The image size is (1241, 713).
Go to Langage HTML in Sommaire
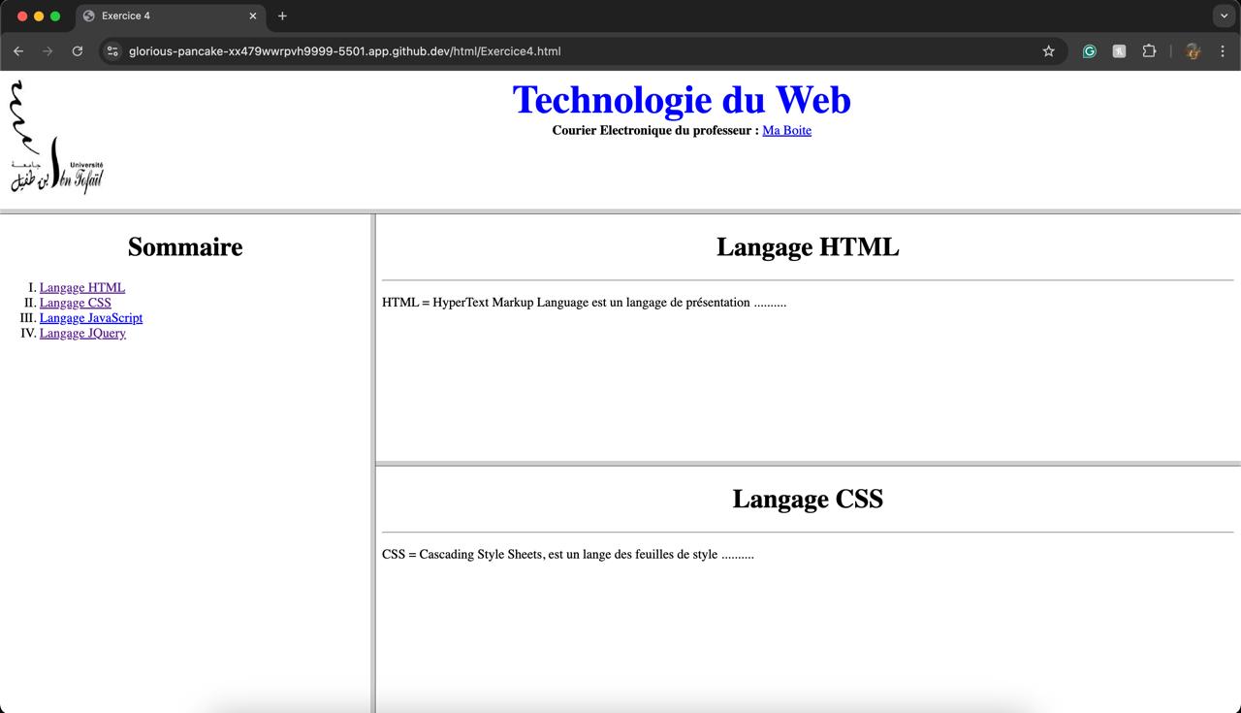(x=81, y=288)
